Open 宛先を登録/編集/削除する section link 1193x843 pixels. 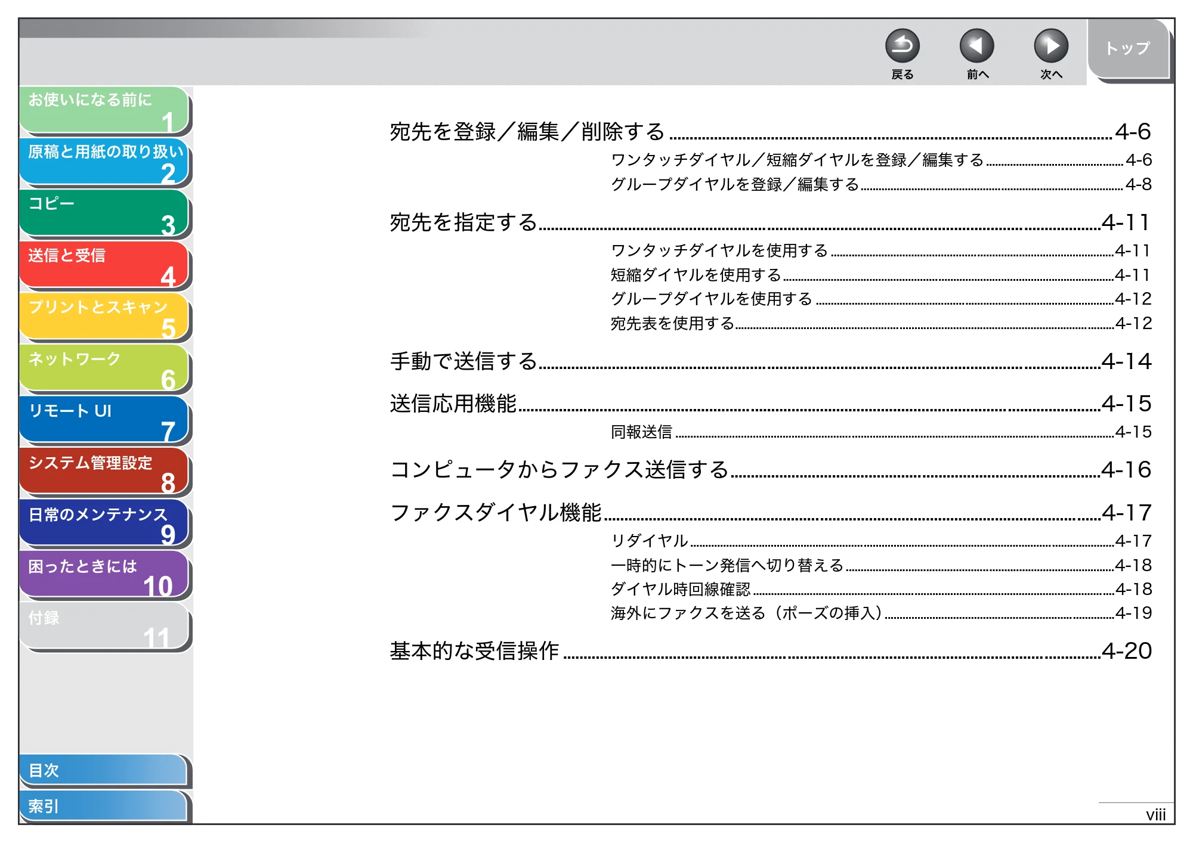[770, 132]
